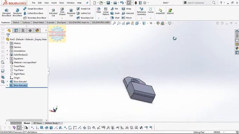This screenshot has height=134, width=239.
Task: Open the Tools menu
Action: click(62, 3)
